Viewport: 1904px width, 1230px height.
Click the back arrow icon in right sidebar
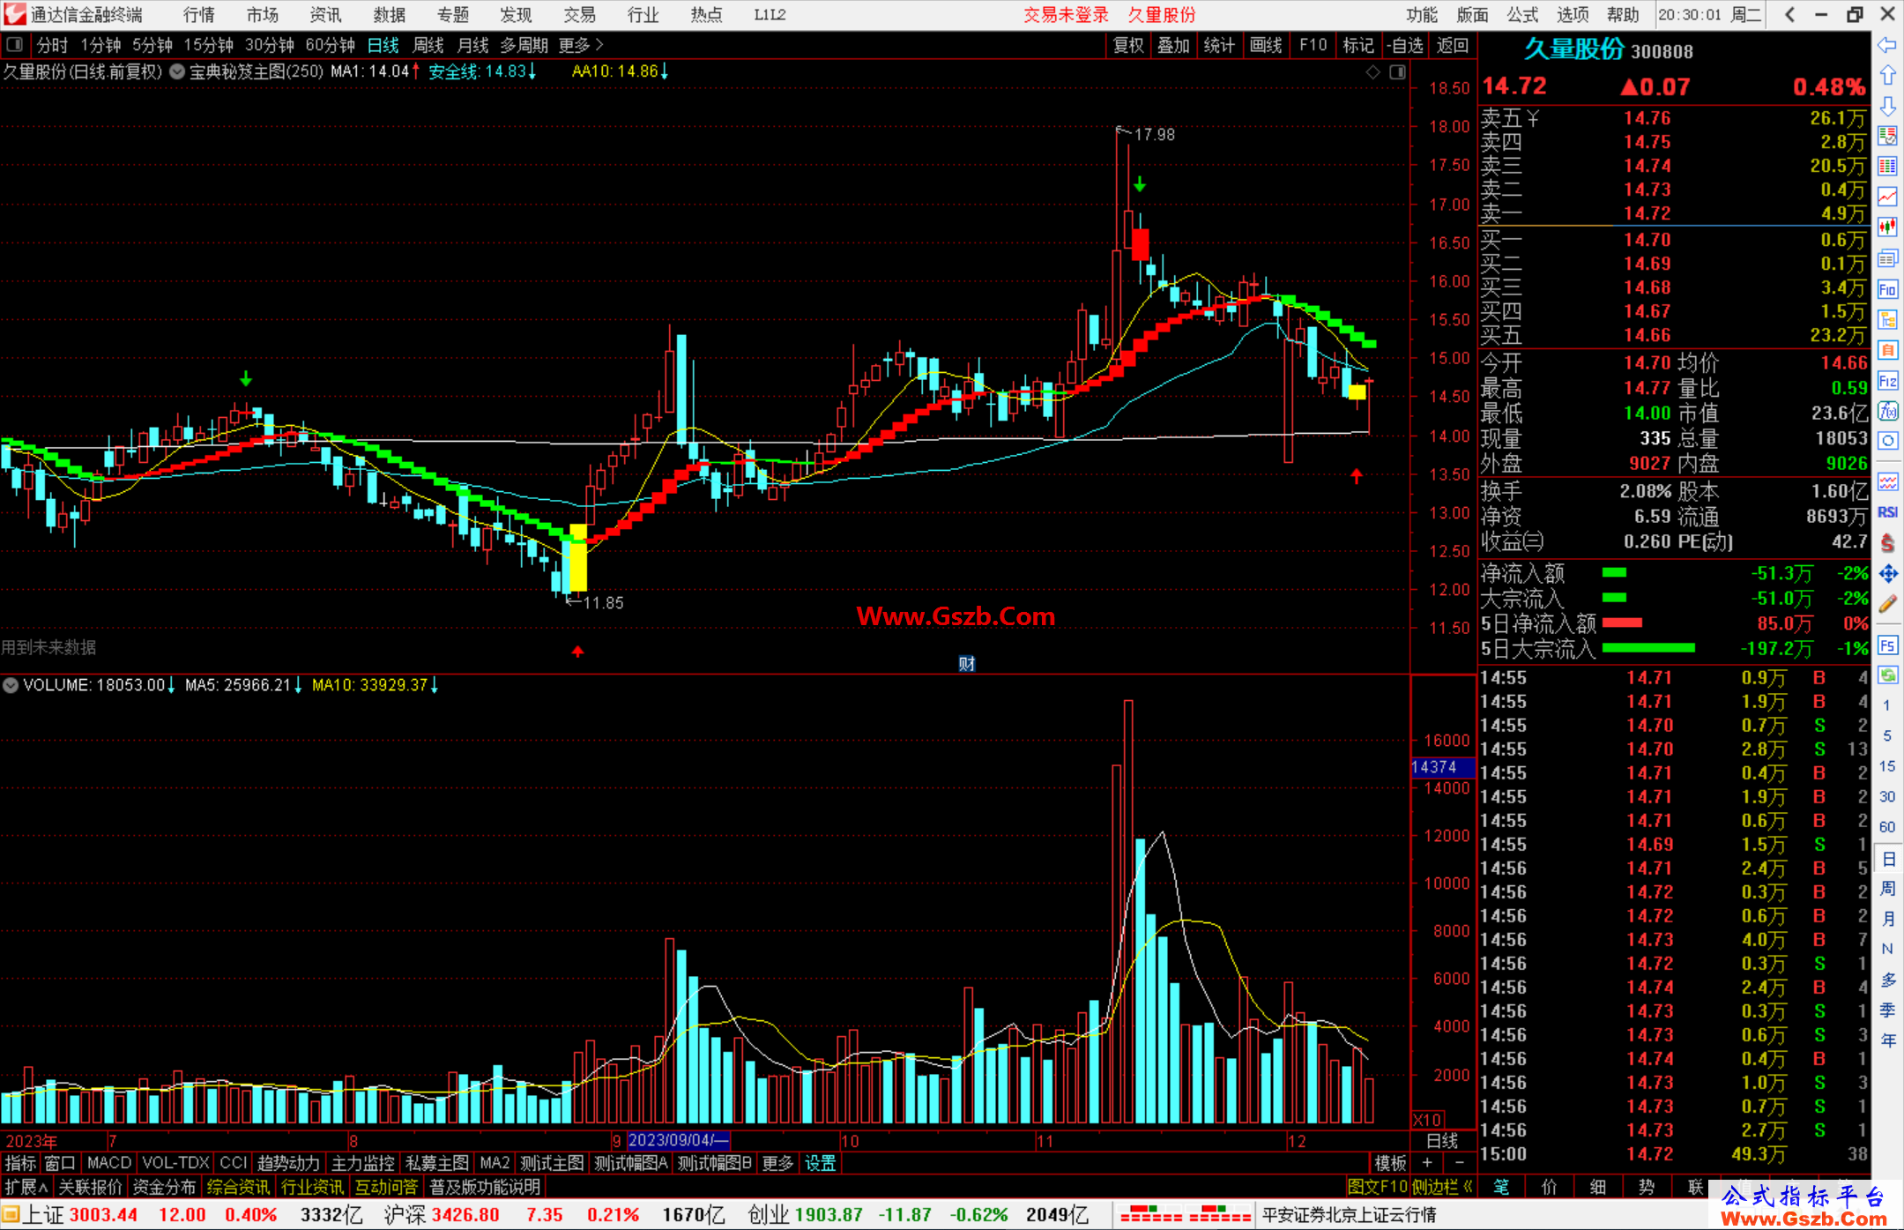1887,45
